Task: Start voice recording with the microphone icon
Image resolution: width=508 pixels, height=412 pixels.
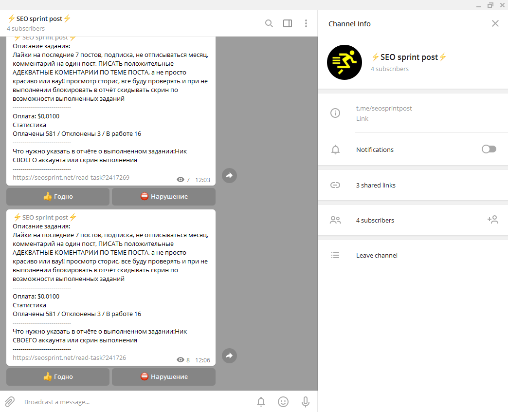Action: (305, 402)
